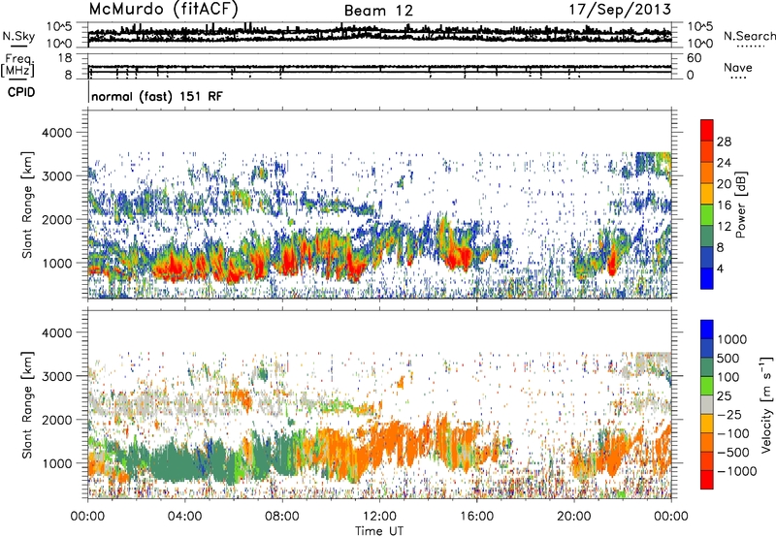Viewport: 776px width, 537px height.
Task: Click '3000' on the power panel range axis
Action: click(x=59, y=176)
